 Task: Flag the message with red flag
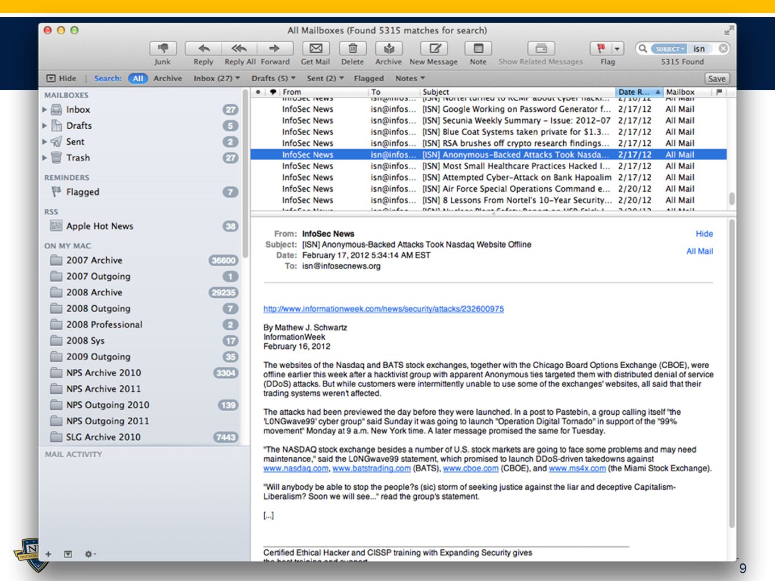(601, 49)
